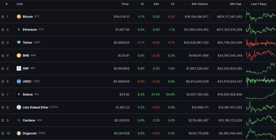Click Bitcoin price $34,516.31

coord(122,17)
